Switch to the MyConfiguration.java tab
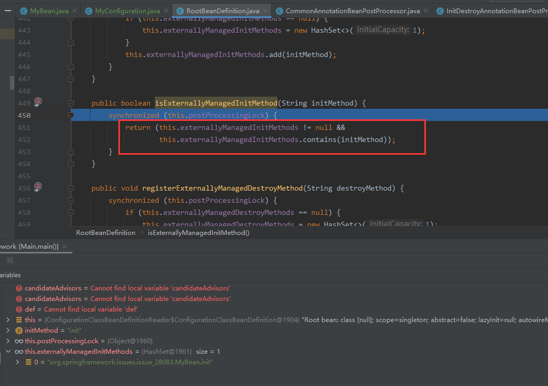The height and width of the screenshot is (386, 548). (127, 11)
